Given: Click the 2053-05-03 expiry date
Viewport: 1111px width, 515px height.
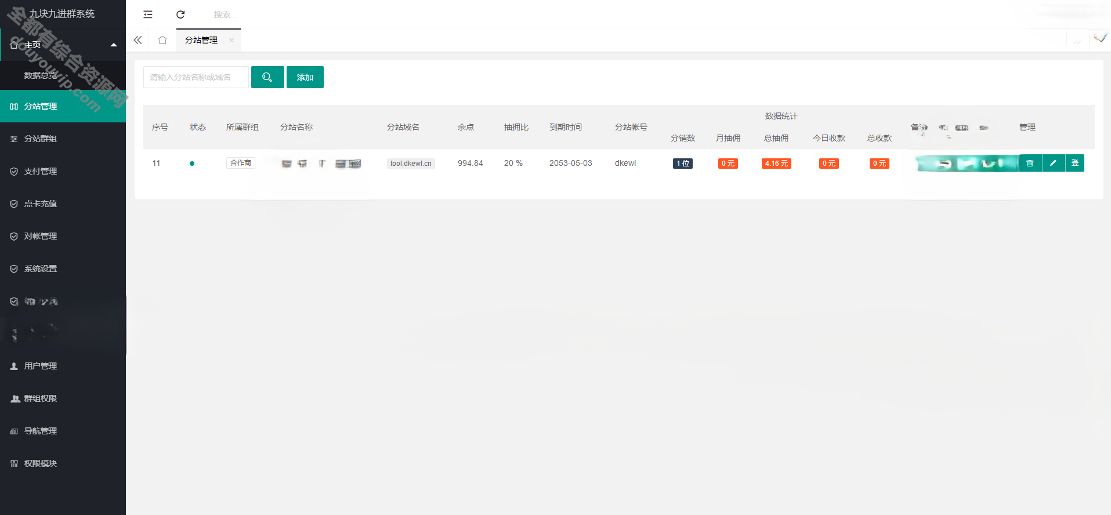Looking at the screenshot, I should click(x=571, y=163).
